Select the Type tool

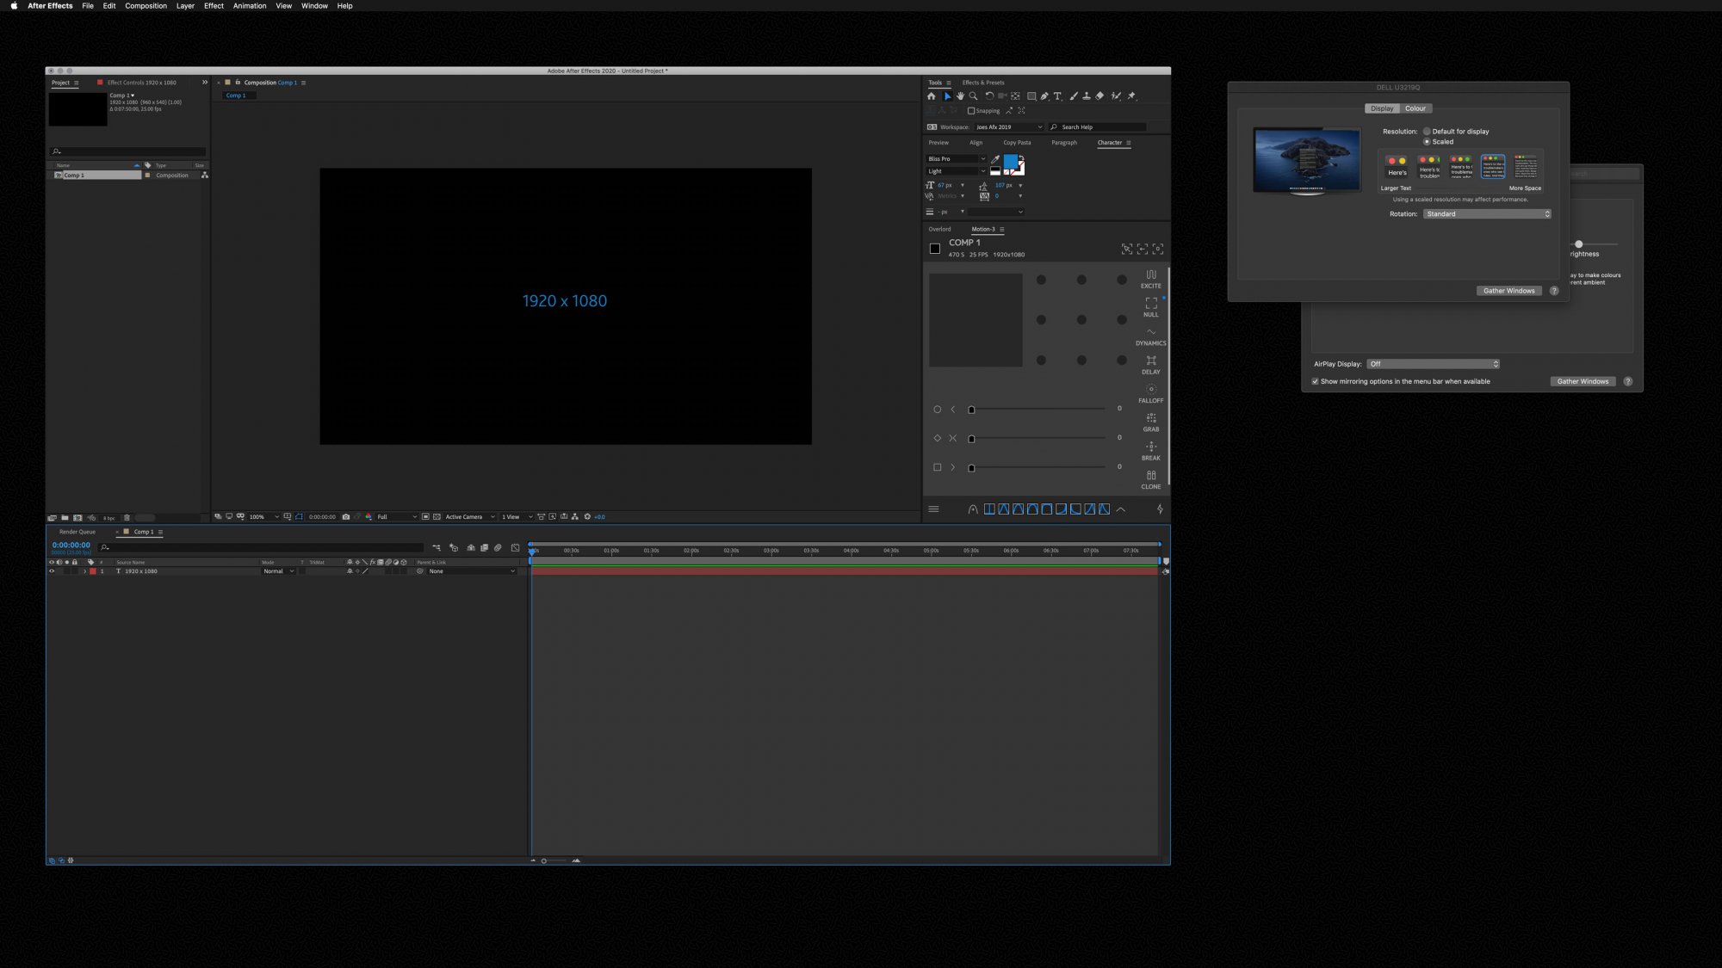coord(1057,96)
